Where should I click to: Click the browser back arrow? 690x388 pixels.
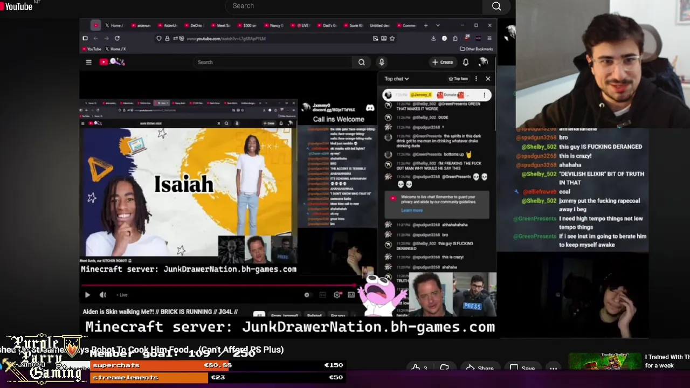[95, 38]
